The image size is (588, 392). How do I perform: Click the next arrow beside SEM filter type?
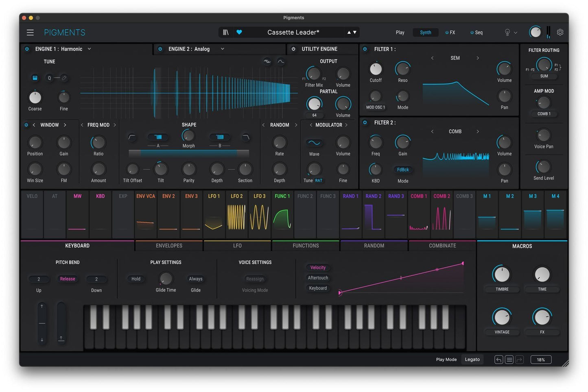click(x=478, y=58)
